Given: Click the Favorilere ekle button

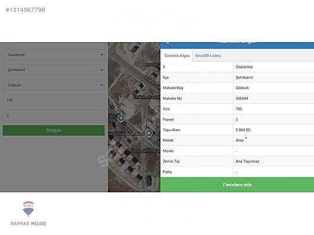Looking at the screenshot, I should [x=237, y=185].
